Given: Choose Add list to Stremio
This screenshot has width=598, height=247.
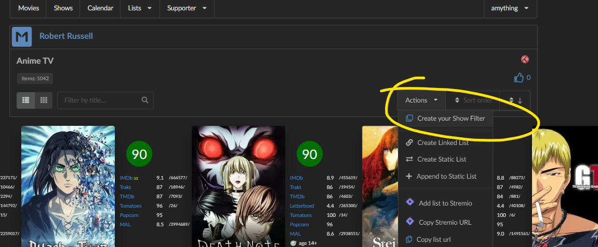Looking at the screenshot, I should pyautogui.click(x=445, y=203).
